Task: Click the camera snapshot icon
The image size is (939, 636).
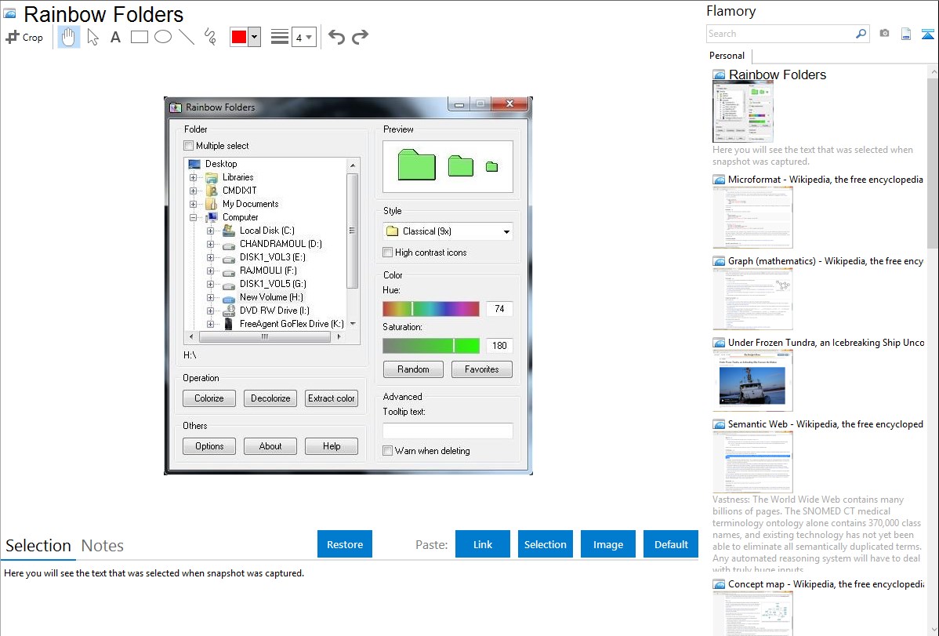Action: (x=884, y=34)
